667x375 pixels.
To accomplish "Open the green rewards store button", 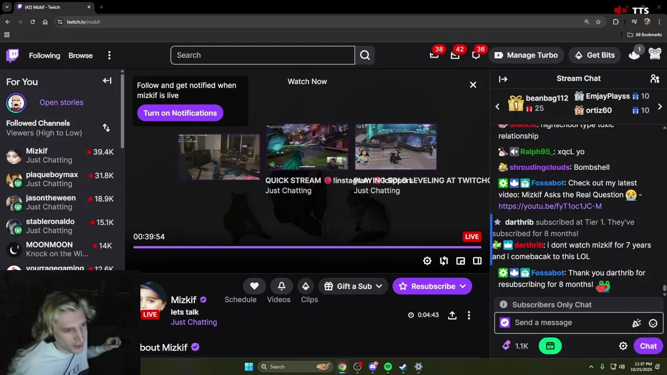I will click(550, 346).
